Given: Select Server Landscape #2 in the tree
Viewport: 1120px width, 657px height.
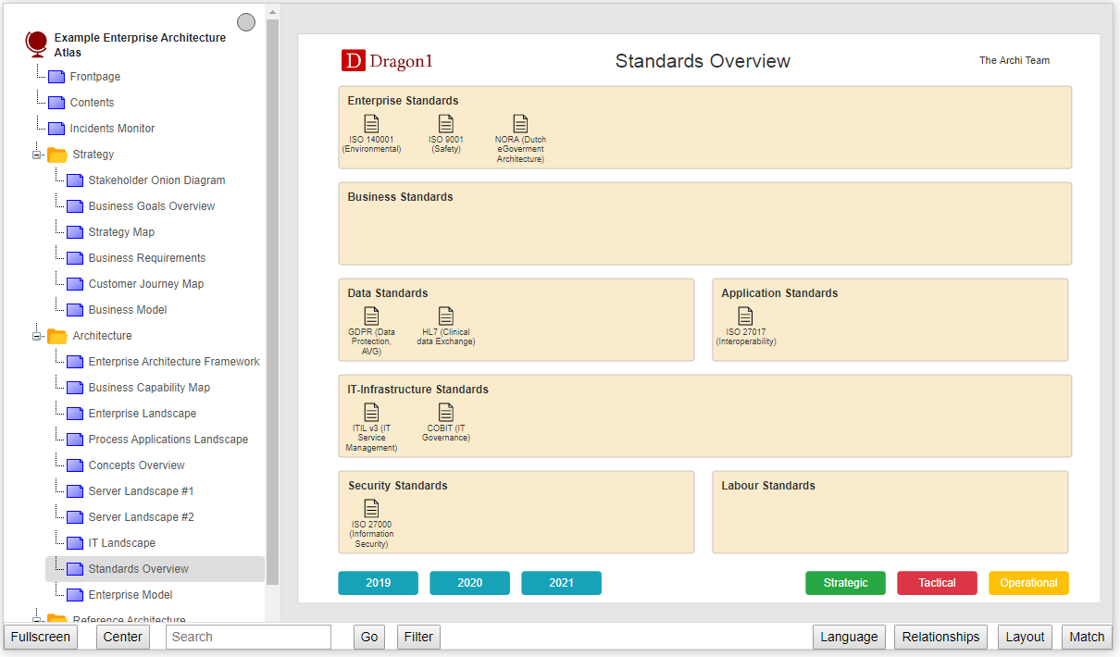Looking at the screenshot, I should [x=142, y=517].
